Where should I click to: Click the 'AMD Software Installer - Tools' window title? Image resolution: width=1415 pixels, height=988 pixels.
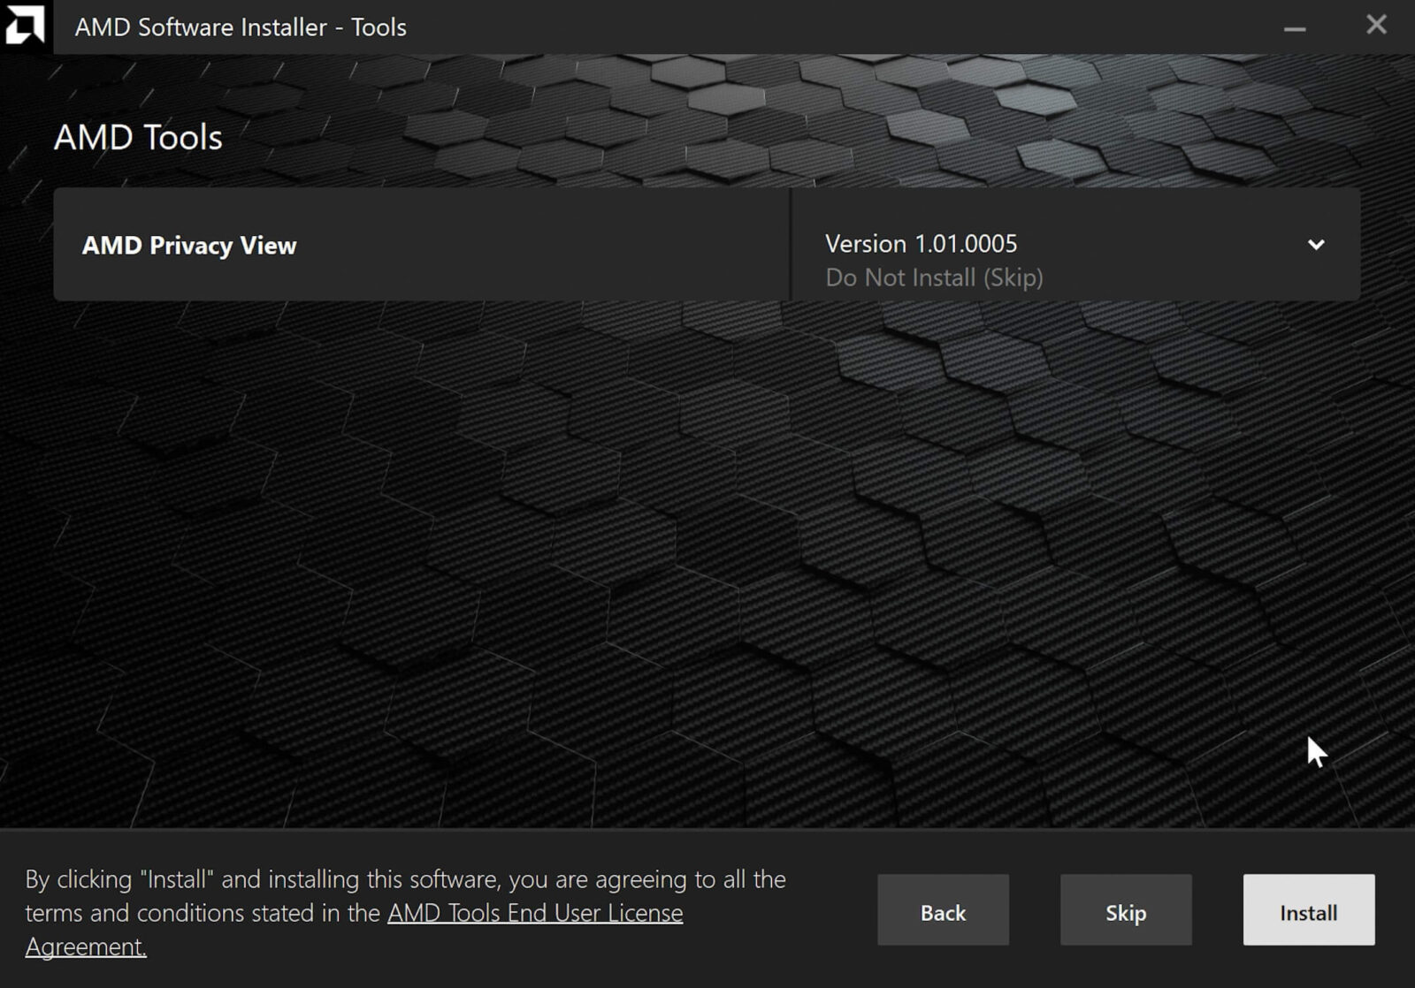[x=241, y=27]
